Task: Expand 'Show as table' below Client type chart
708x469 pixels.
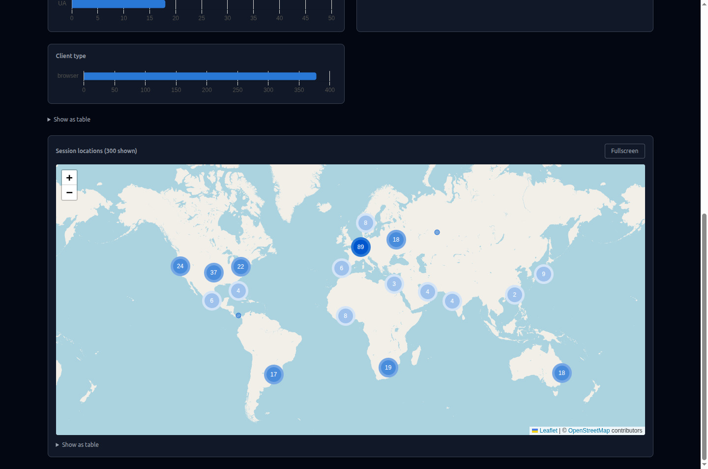Action: [x=69, y=120]
